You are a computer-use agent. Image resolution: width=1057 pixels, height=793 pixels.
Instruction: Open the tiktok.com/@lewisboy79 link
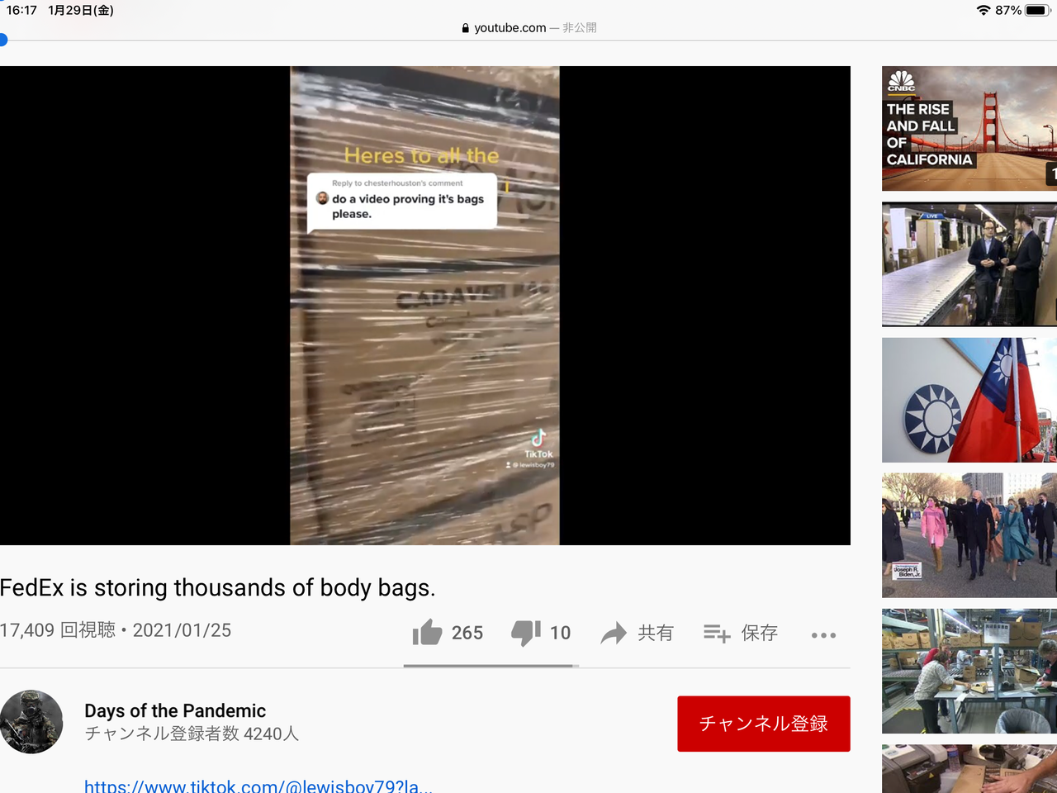pyautogui.click(x=258, y=786)
